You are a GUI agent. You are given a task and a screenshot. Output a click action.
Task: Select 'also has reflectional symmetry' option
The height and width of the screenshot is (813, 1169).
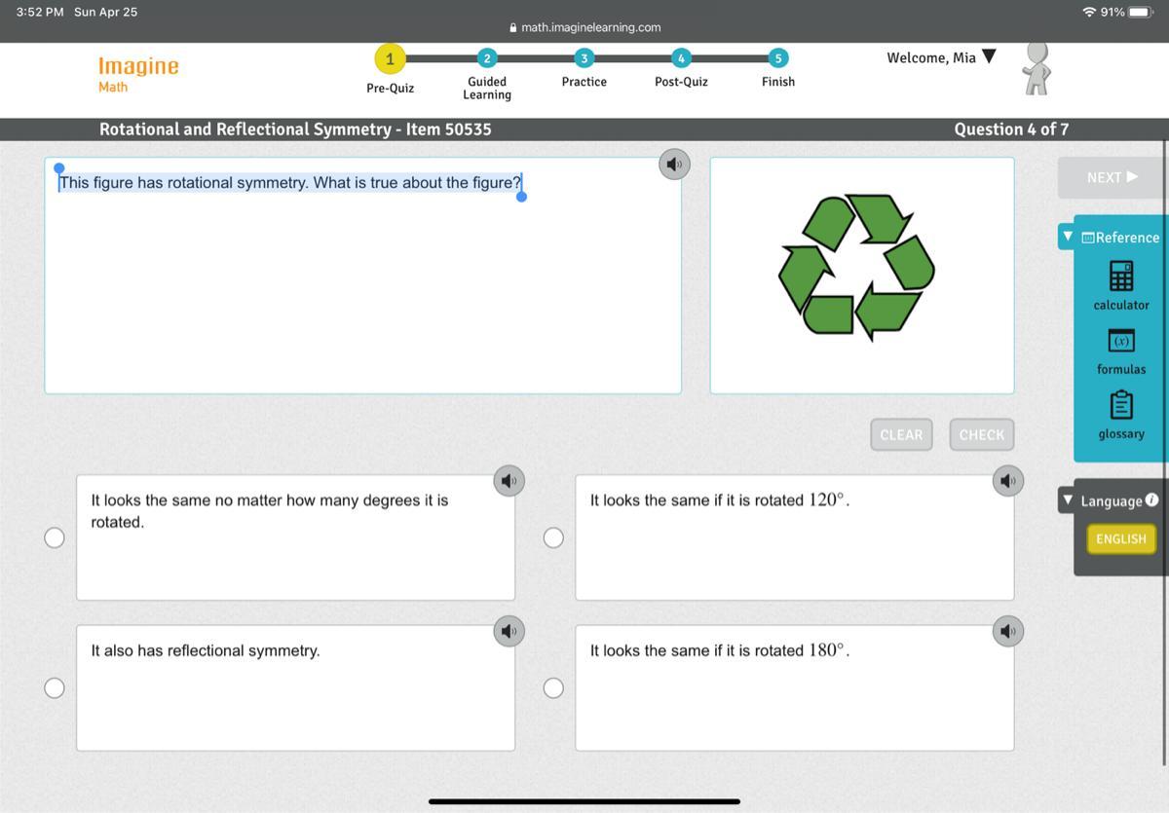pyautogui.click(x=55, y=688)
